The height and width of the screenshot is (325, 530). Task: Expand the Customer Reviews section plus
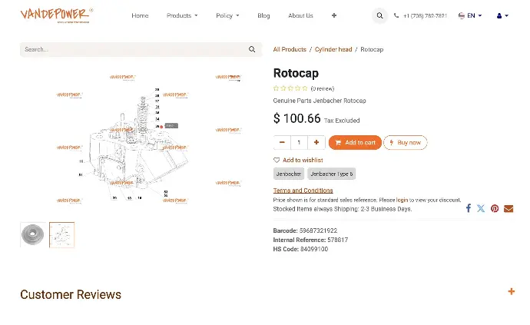point(511,291)
